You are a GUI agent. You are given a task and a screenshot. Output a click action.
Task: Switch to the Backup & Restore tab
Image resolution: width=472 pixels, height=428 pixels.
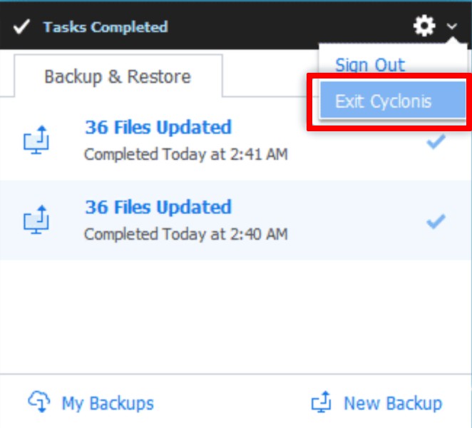(118, 76)
